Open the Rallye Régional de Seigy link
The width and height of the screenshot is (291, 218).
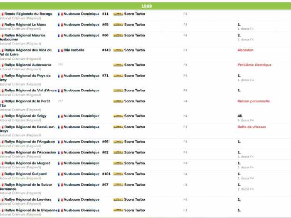tap(25, 116)
